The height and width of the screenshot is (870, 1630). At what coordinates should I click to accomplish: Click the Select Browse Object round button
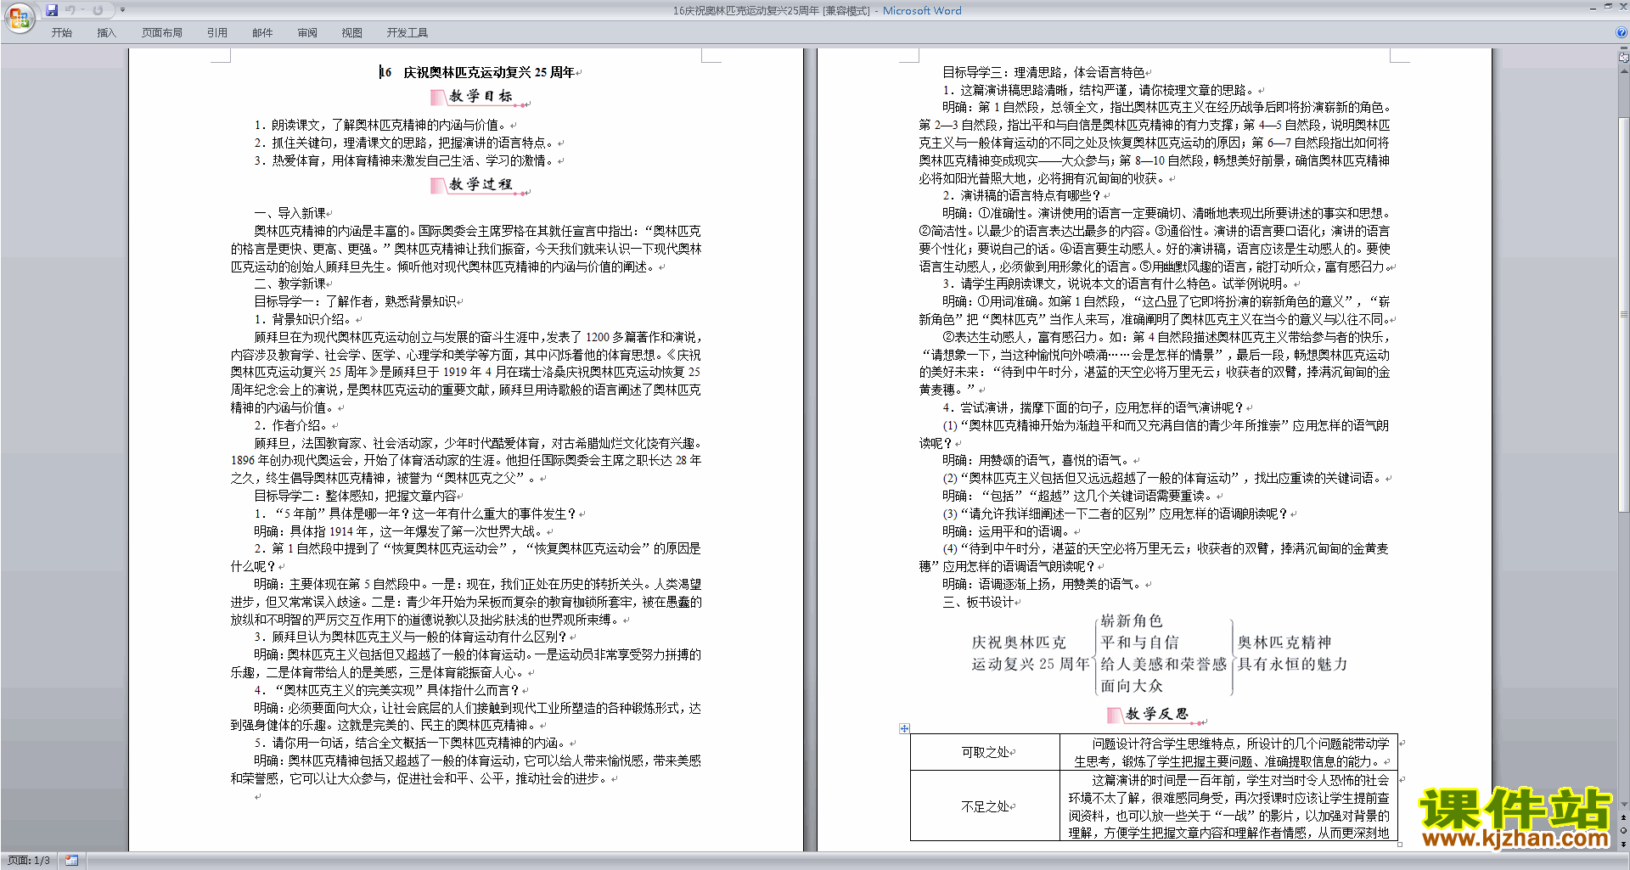[1623, 831]
